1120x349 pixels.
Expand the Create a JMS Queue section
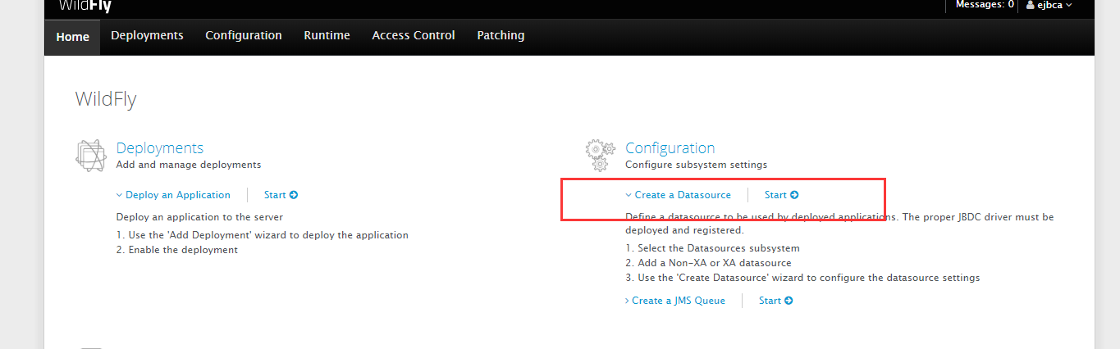(674, 301)
